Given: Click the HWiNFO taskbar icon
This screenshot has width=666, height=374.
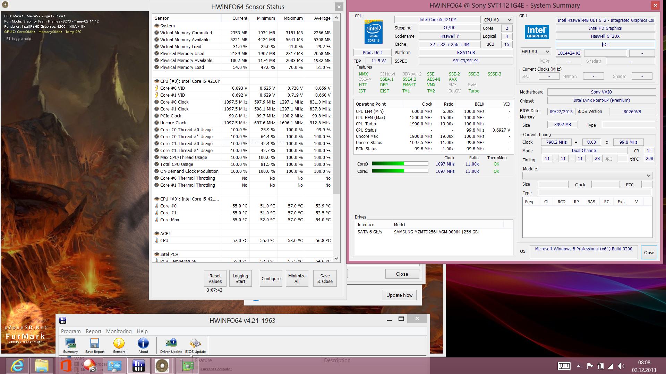Looking at the screenshot, I should click(x=138, y=366).
